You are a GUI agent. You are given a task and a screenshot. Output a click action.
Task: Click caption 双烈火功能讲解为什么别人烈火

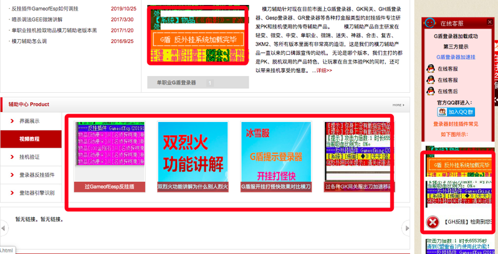(x=193, y=187)
